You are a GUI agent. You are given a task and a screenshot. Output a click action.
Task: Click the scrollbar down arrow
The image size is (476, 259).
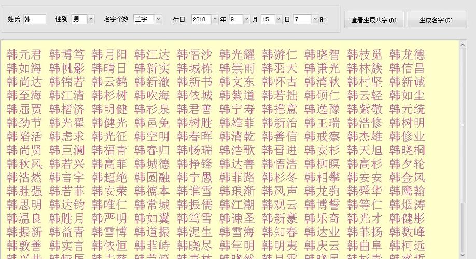click(x=463, y=256)
